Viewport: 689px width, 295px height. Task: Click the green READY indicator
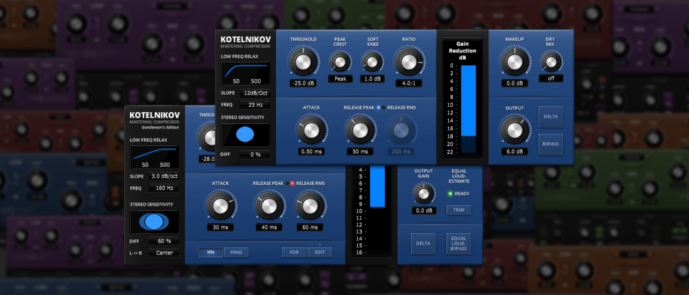[450, 194]
